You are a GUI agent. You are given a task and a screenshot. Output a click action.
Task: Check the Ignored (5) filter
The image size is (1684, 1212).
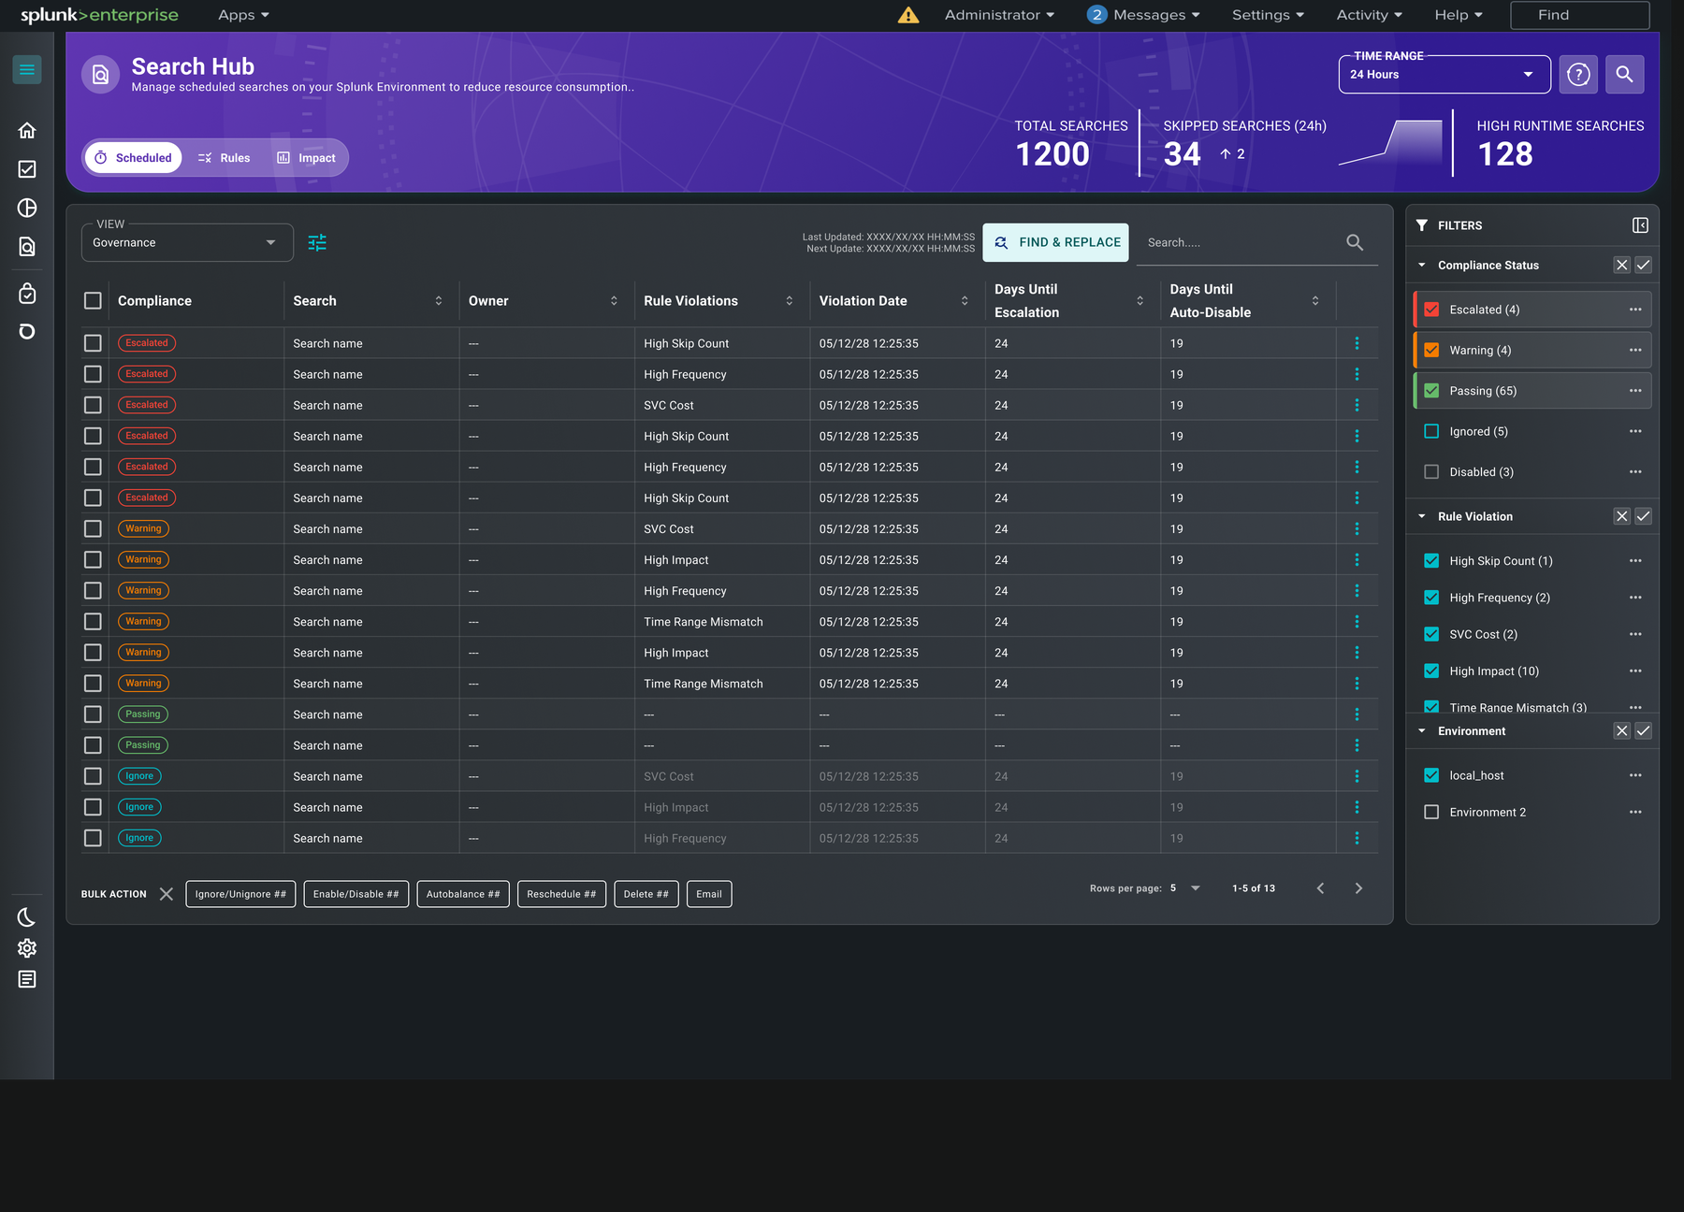1431,431
